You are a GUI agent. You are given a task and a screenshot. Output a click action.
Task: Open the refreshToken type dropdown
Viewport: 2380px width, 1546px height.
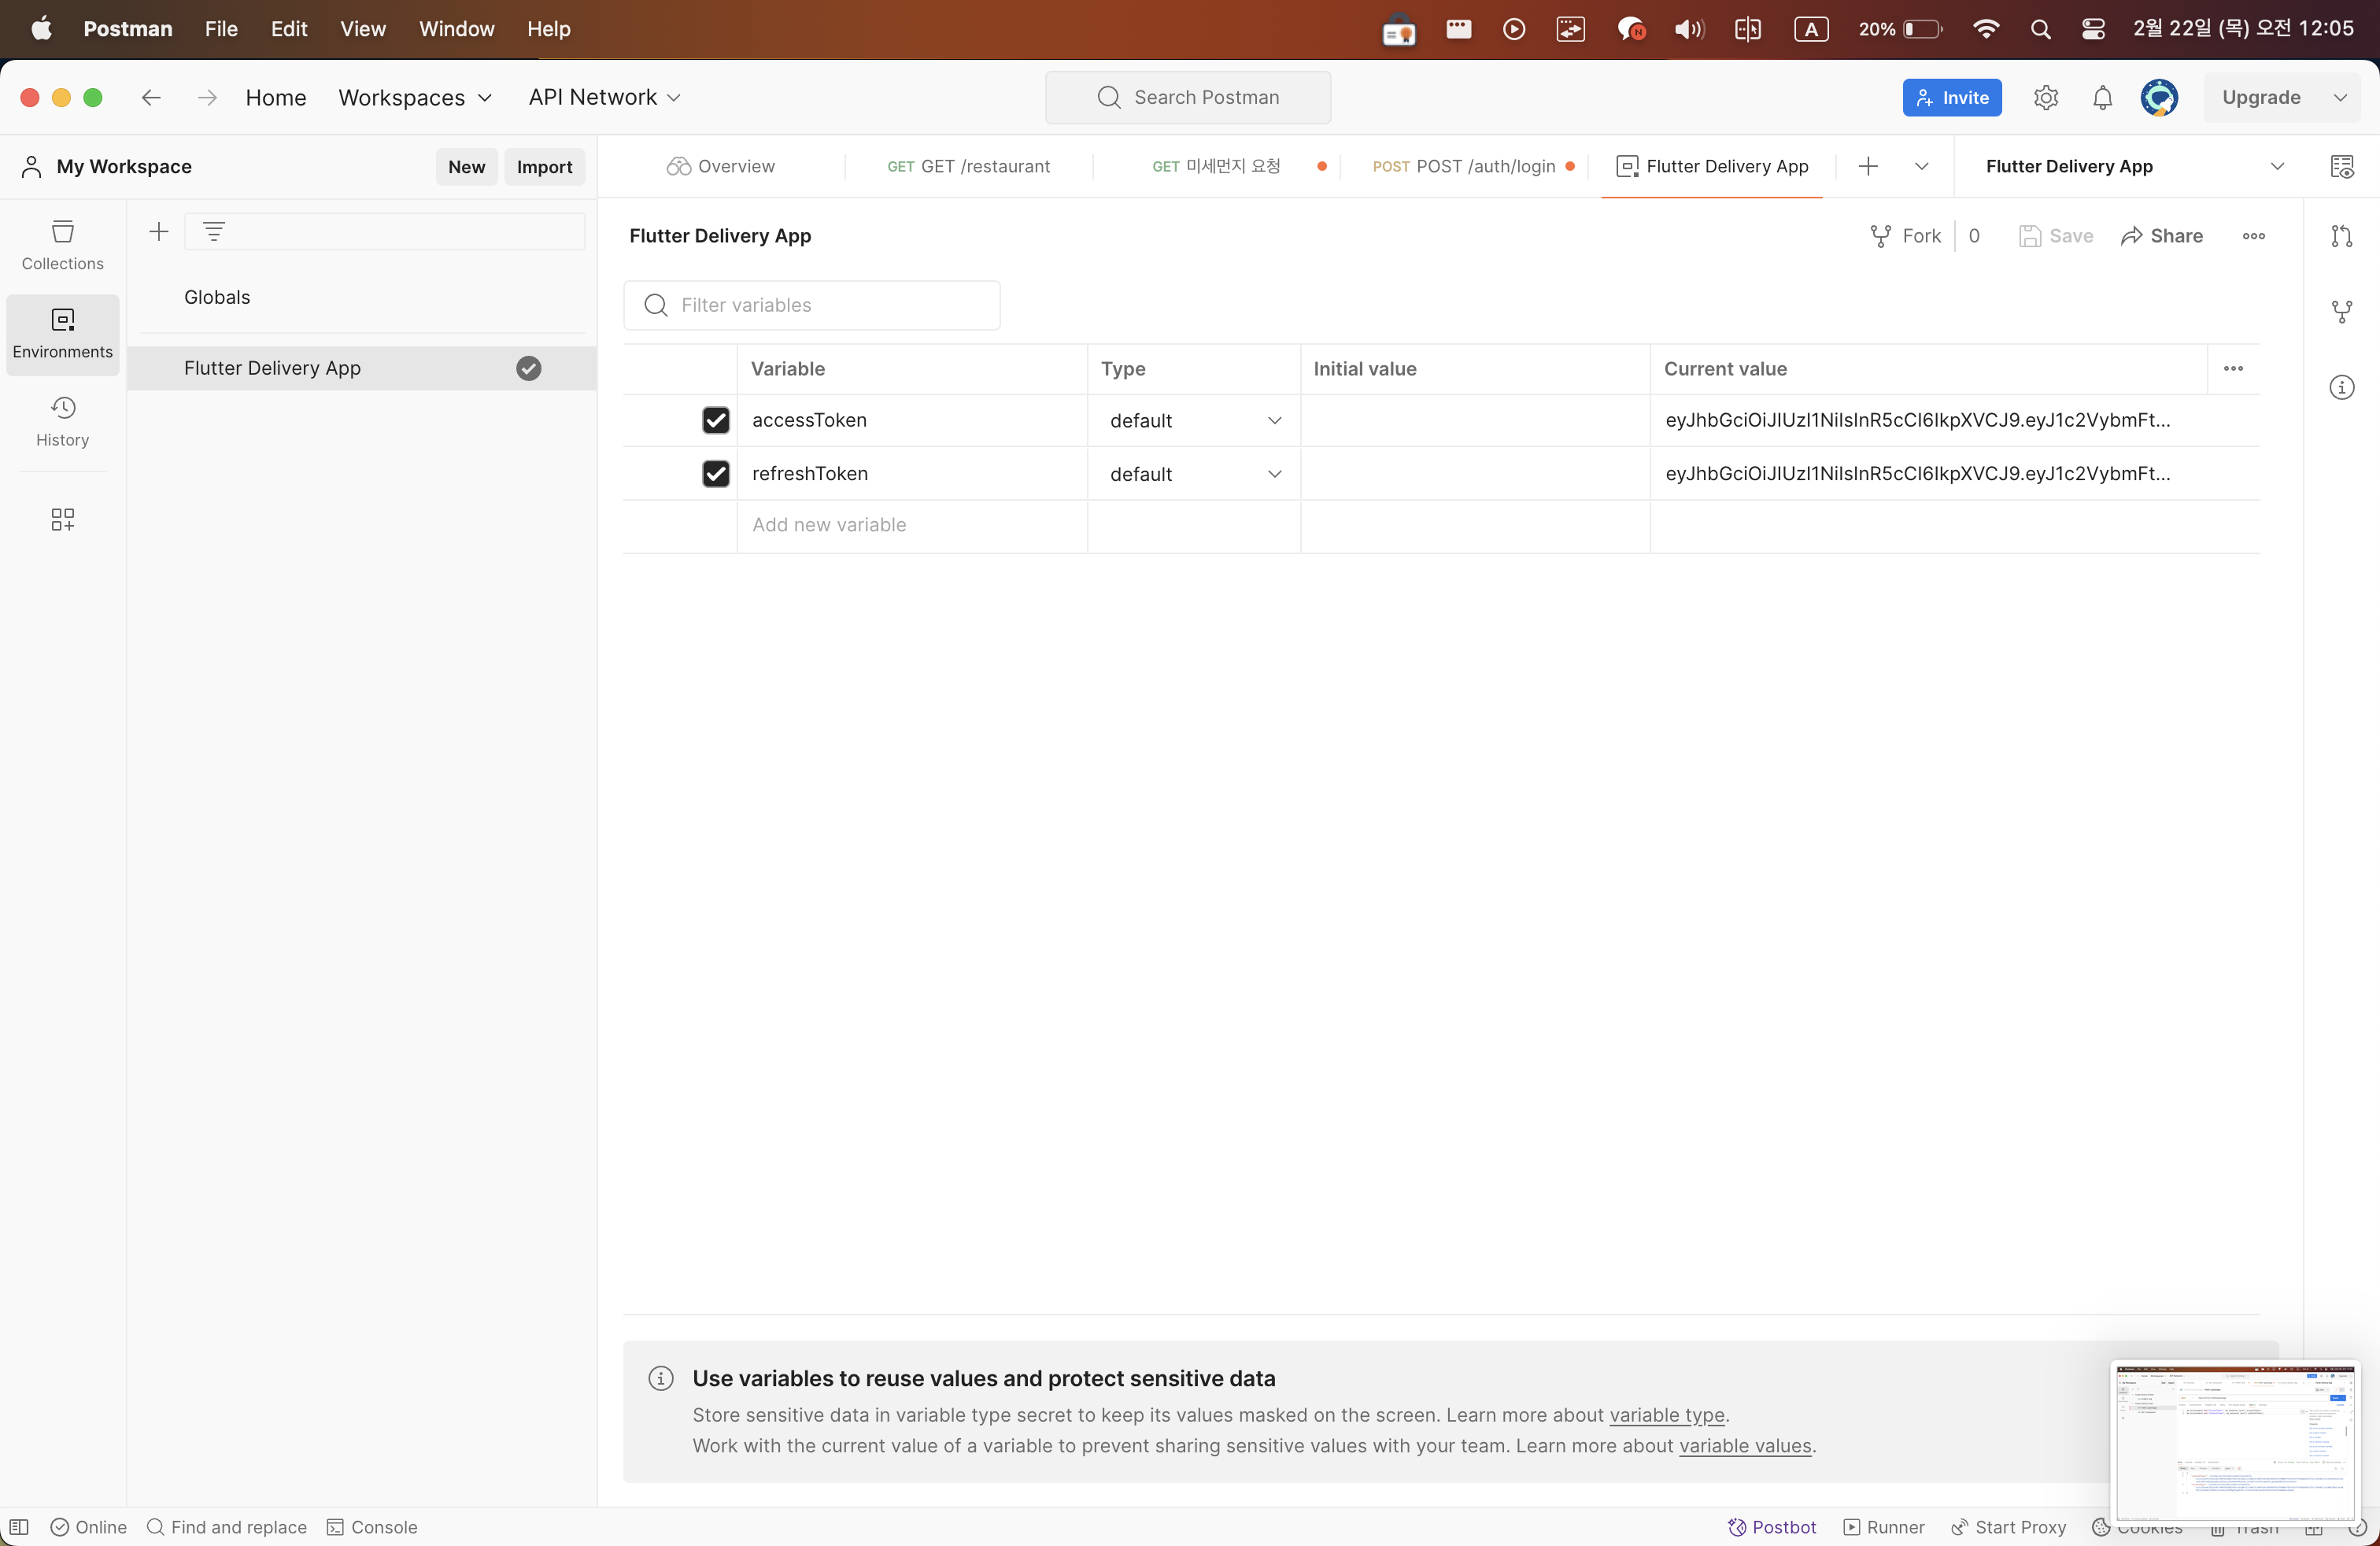pyautogui.click(x=1194, y=474)
